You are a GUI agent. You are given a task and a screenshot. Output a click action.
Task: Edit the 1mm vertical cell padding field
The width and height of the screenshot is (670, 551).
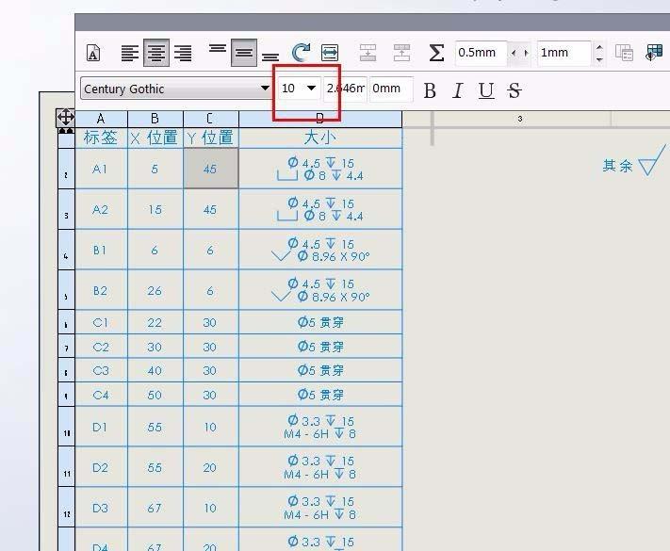tap(564, 53)
